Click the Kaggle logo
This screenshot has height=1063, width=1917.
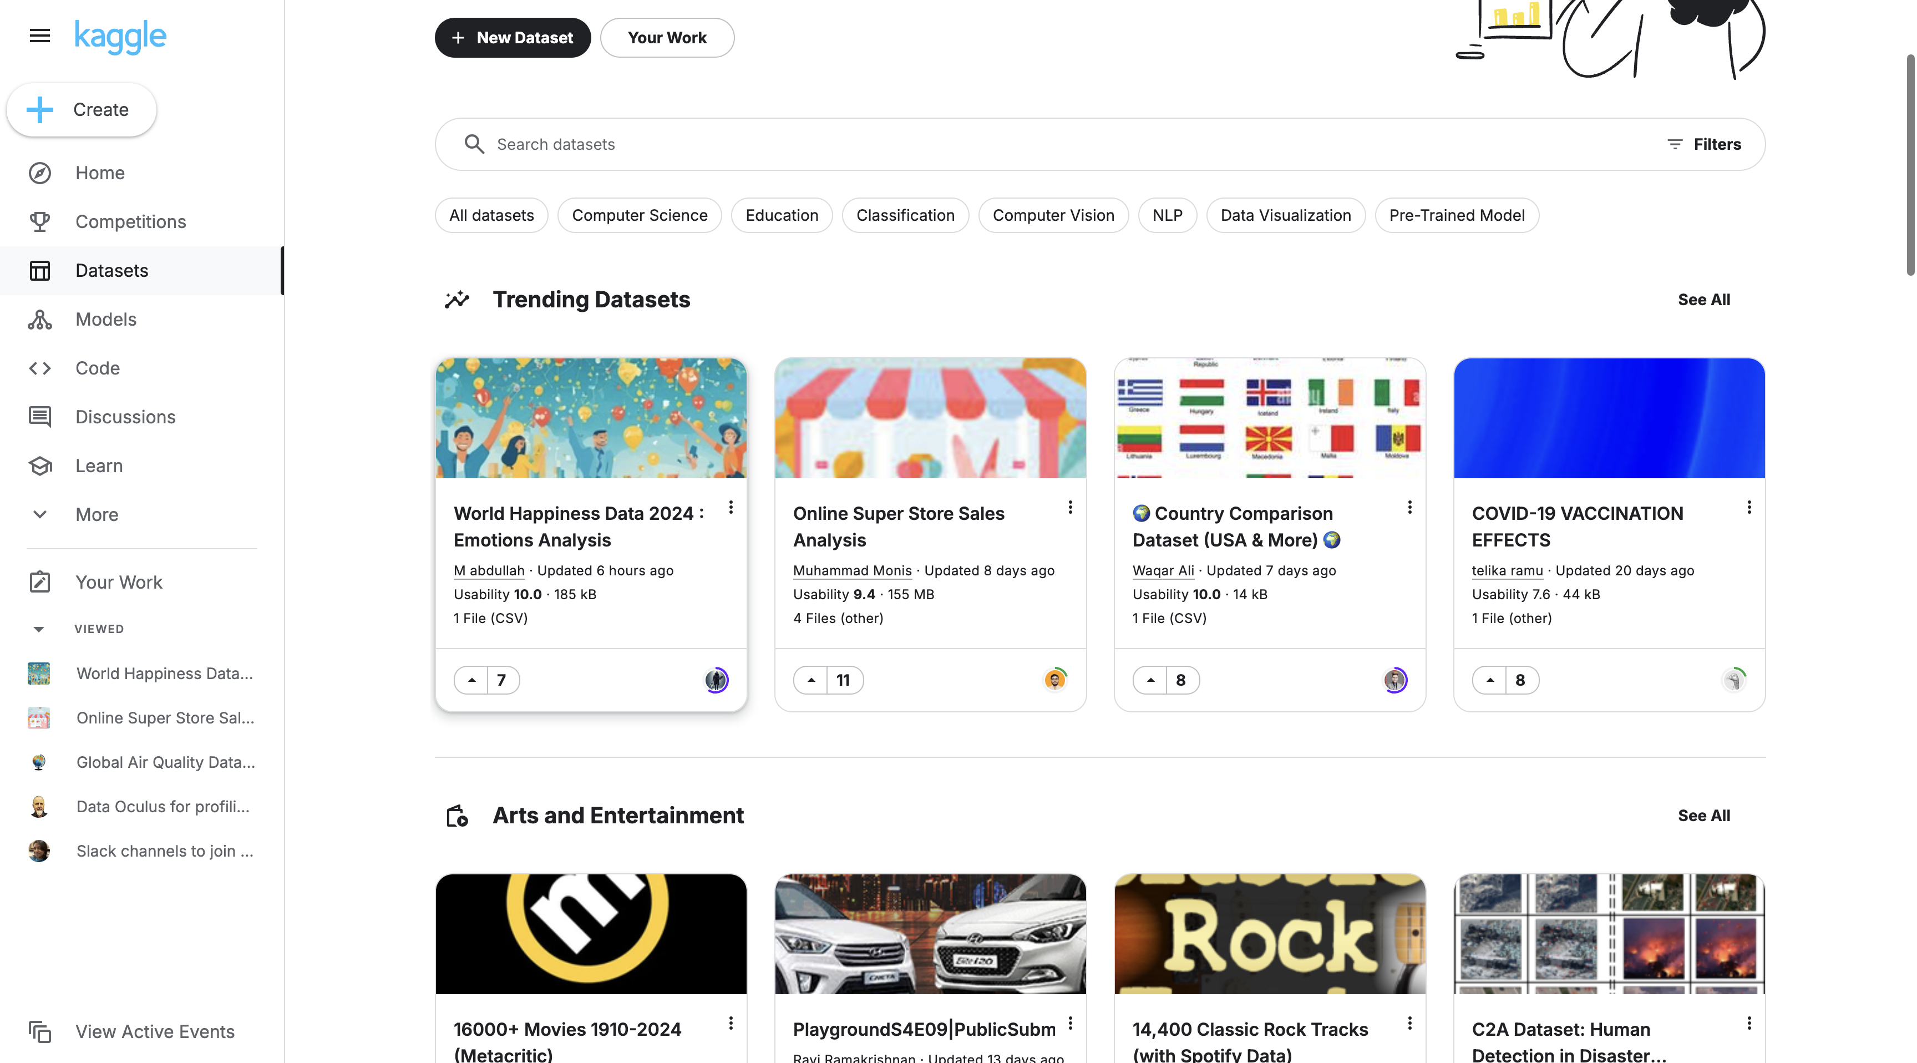[120, 37]
